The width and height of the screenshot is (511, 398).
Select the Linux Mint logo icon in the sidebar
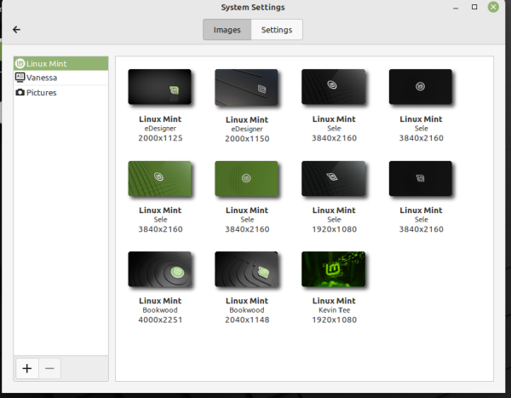(20, 63)
